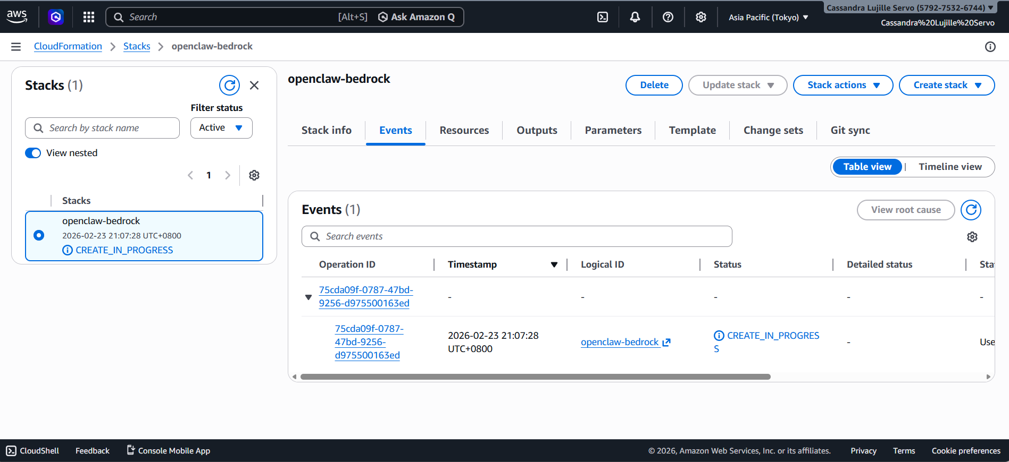Open the Change sets tab
This screenshot has width=1009, height=462.
773,130
